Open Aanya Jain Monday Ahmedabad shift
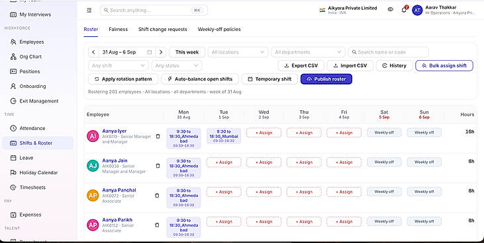 [183, 168]
